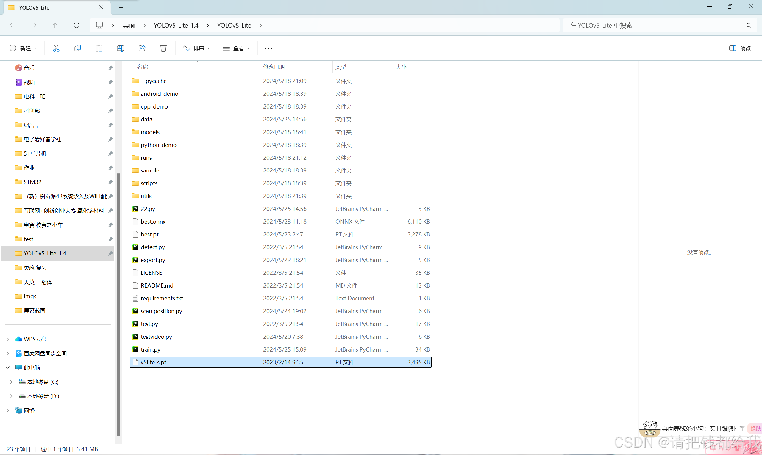Select the best.pt file
Screen dimensions: 762x455
[150, 235]
